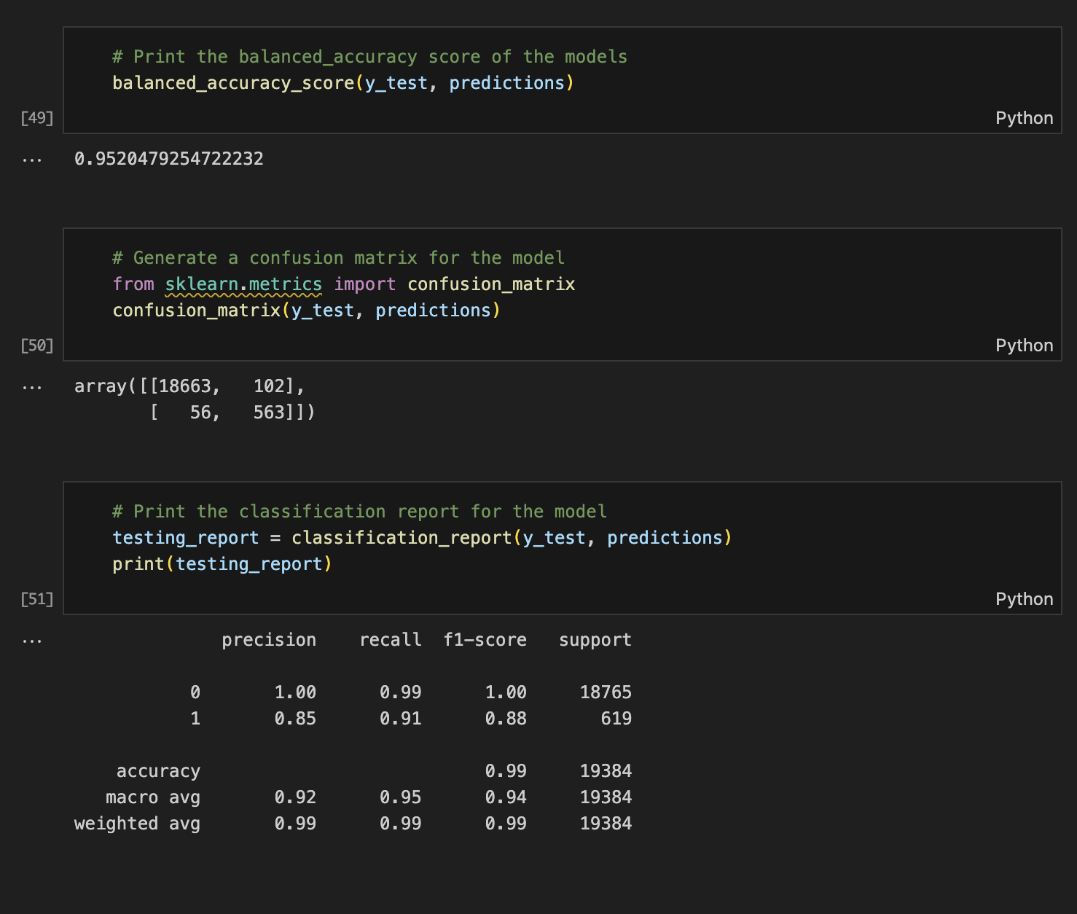The height and width of the screenshot is (914, 1077).
Task: Click comment 'Print the classification report'
Action: (x=359, y=512)
